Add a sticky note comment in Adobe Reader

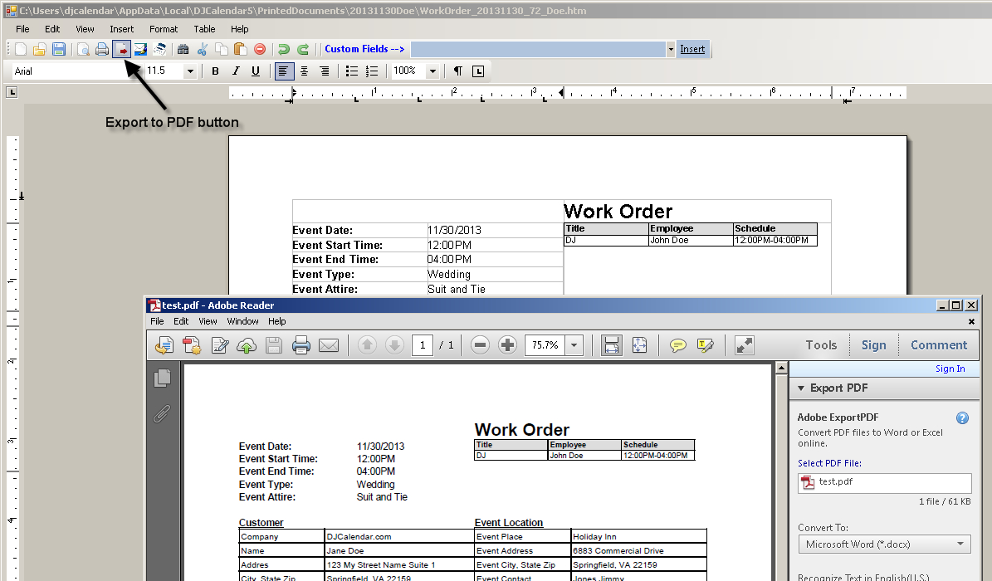(677, 345)
